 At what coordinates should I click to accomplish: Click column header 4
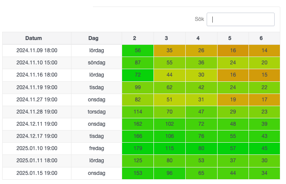[201, 38]
